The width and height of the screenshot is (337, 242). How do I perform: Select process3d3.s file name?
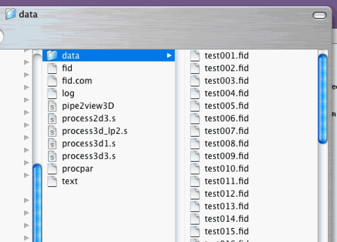click(88, 156)
